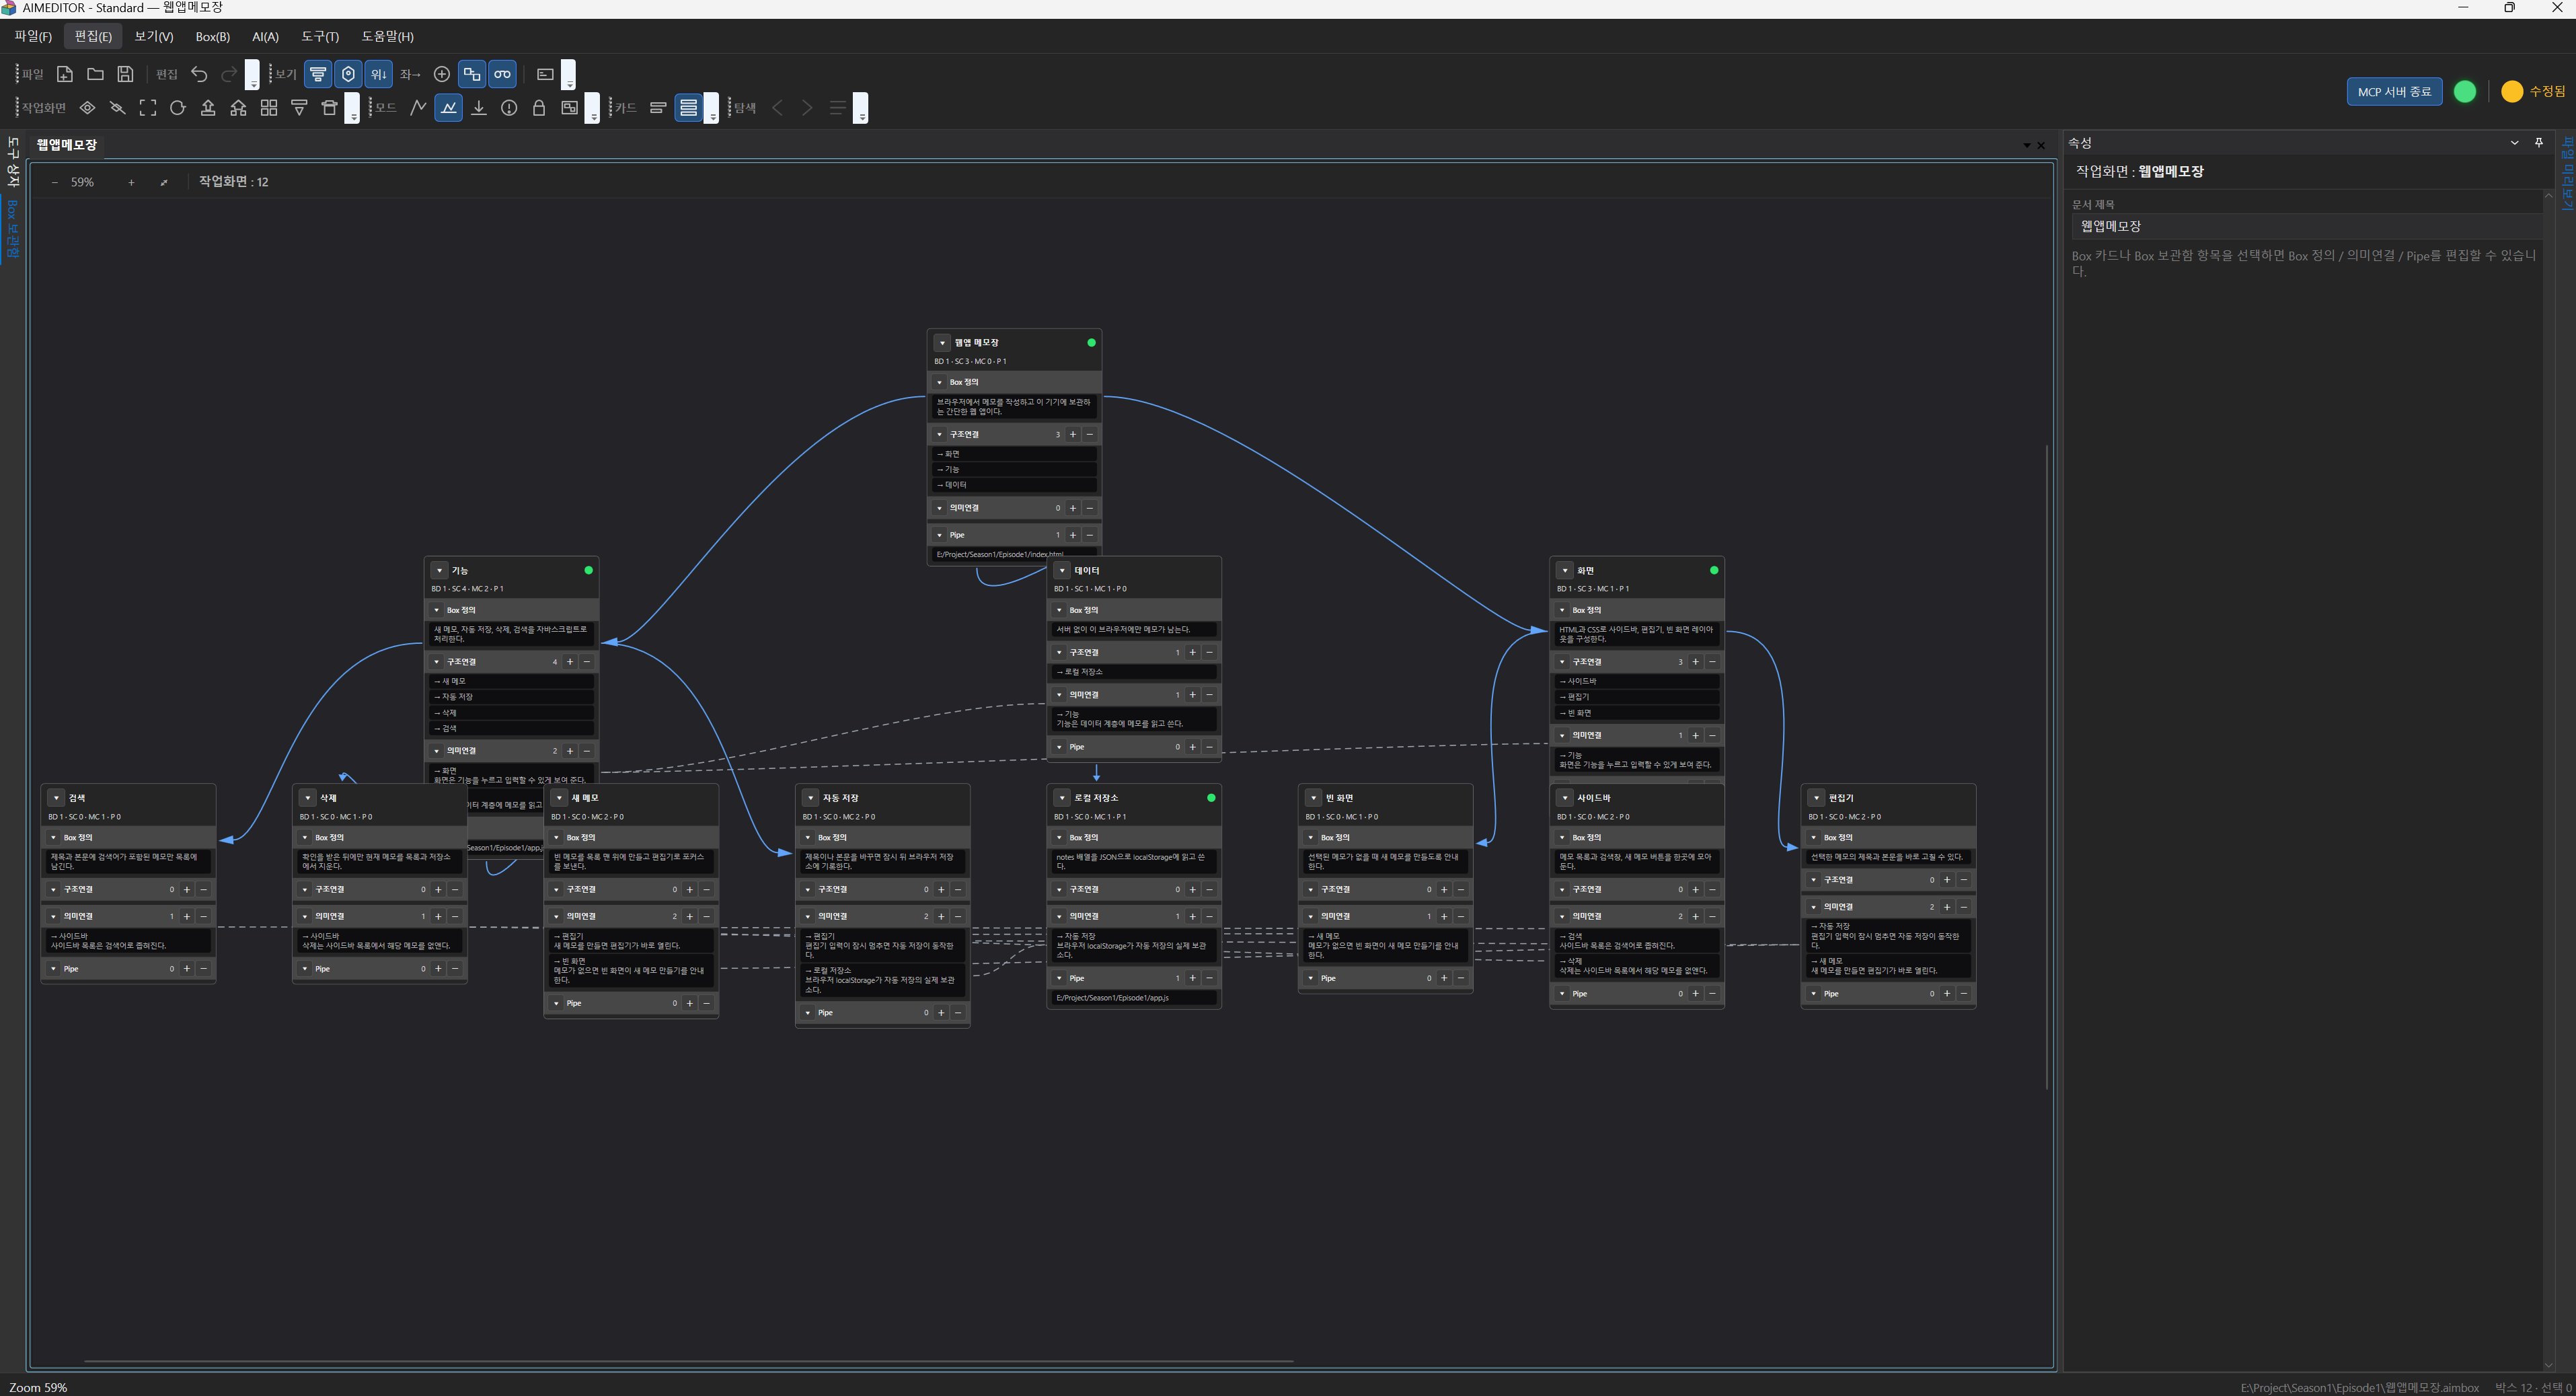2576x1396 pixels.
Task: Pin the 속성 panel
Action: [x=2538, y=143]
